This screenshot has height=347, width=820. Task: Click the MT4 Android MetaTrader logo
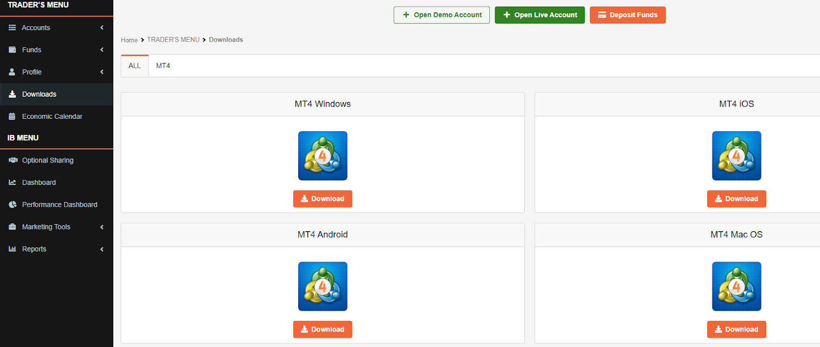(323, 287)
